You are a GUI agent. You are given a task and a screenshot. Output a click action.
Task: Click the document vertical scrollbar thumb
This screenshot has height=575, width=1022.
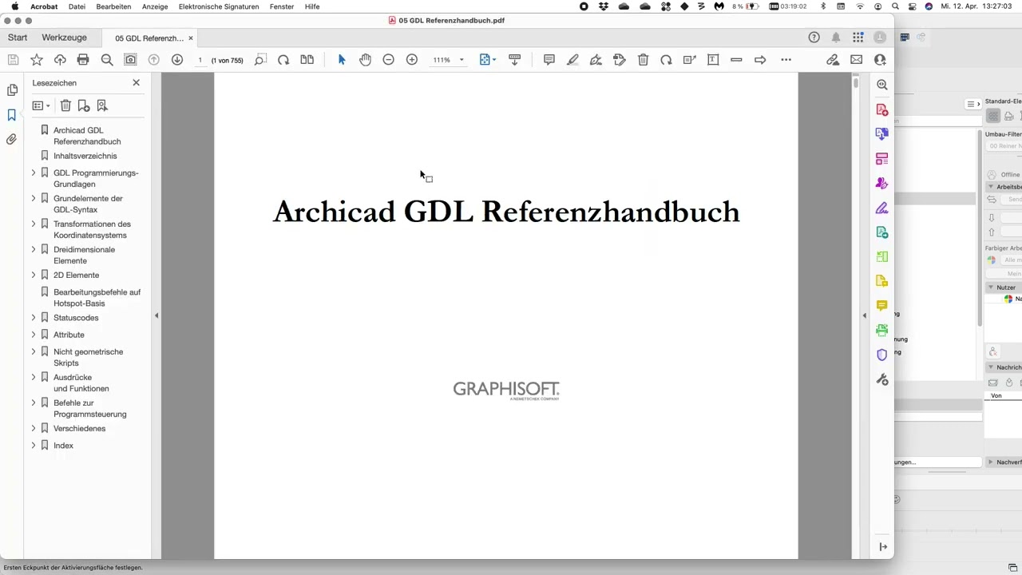pos(855,82)
